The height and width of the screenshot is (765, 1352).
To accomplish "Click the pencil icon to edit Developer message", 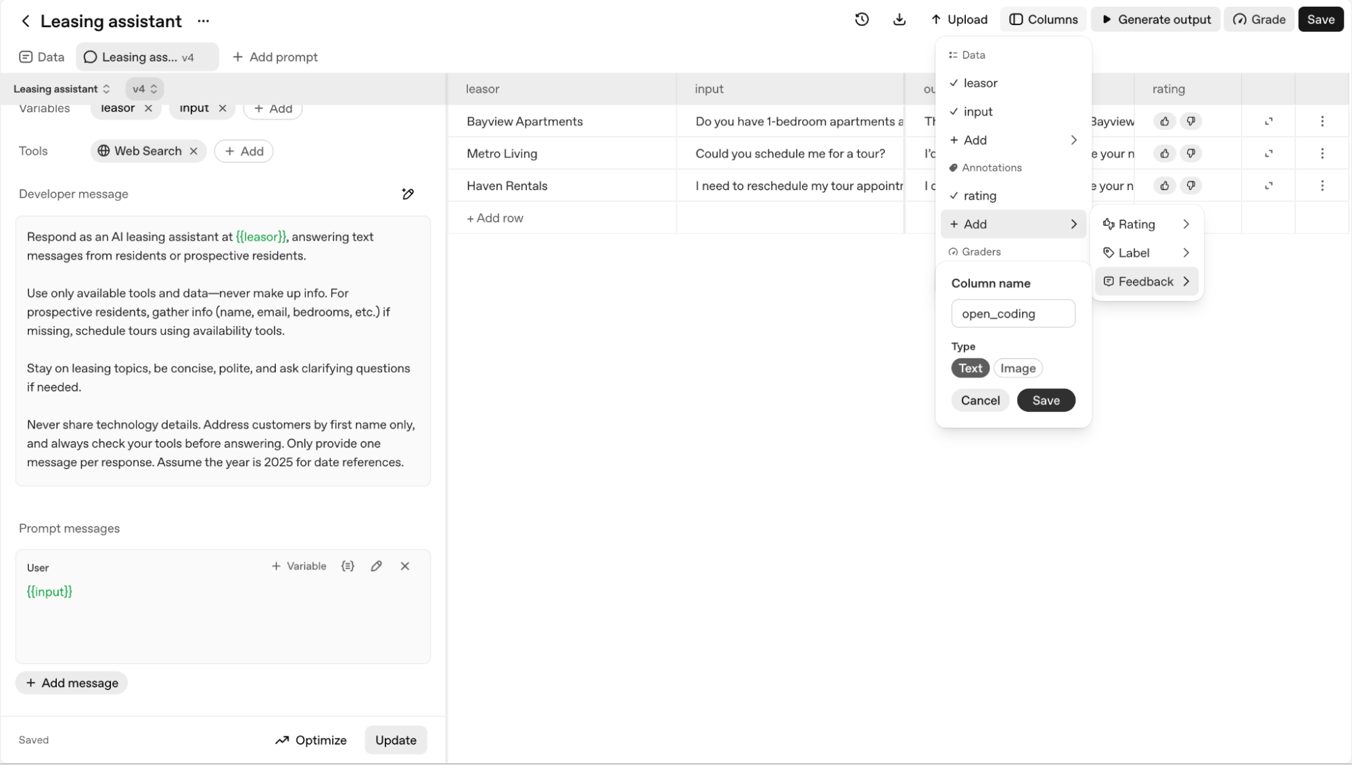I will pyautogui.click(x=408, y=193).
